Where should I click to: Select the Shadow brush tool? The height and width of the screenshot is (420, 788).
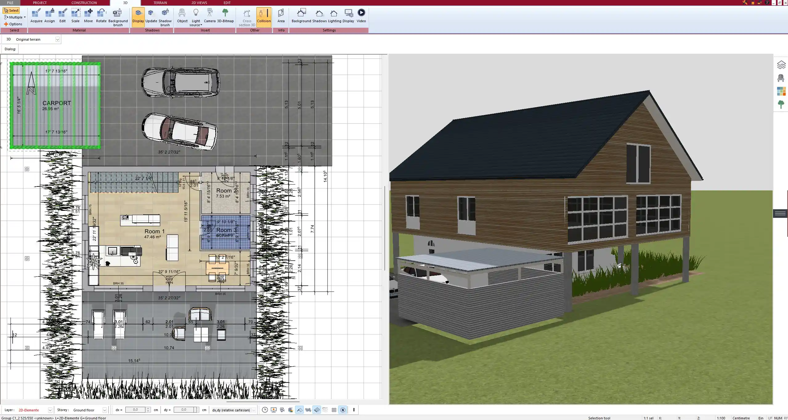pyautogui.click(x=165, y=18)
